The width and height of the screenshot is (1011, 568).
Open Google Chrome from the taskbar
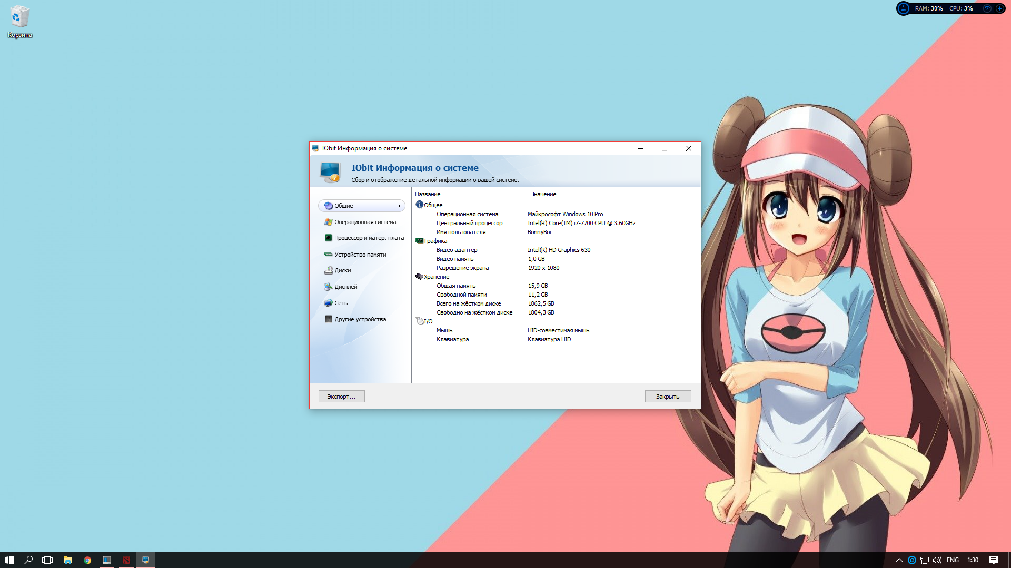tap(87, 560)
